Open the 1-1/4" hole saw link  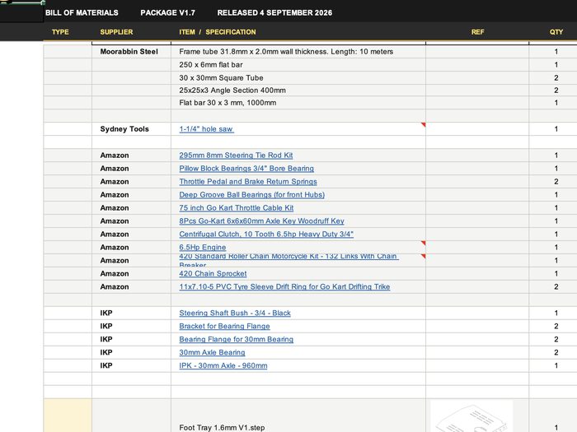pyautogui.click(x=206, y=129)
